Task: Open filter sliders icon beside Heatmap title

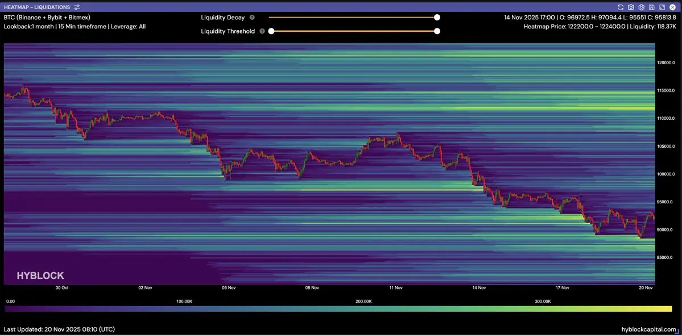Action: pyautogui.click(x=77, y=7)
